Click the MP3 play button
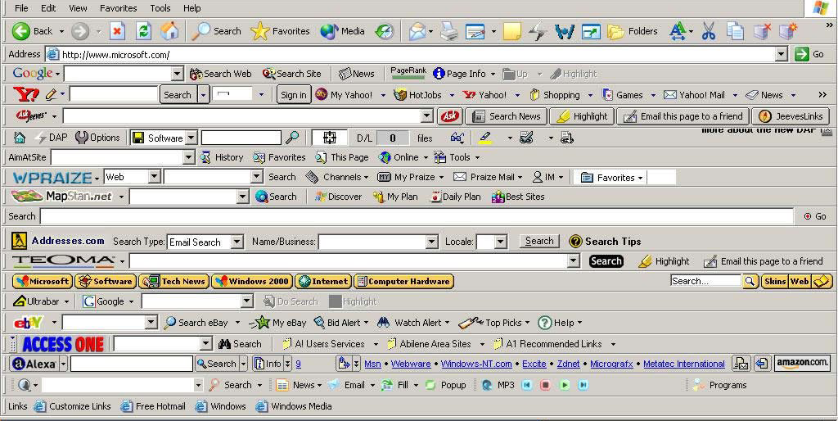Viewport: 838px width, 421px height. 565,385
